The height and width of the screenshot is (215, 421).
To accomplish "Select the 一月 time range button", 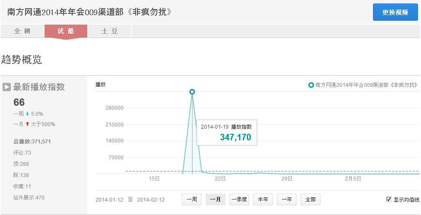I will pos(215,199).
